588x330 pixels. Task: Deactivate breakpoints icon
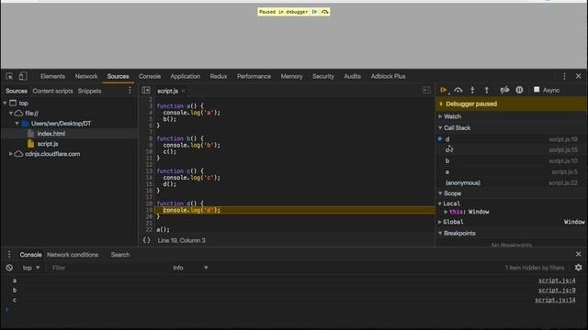[x=504, y=90]
